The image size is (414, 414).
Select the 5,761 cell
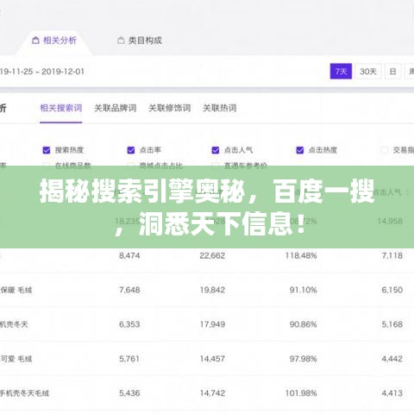(x=129, y=359)
